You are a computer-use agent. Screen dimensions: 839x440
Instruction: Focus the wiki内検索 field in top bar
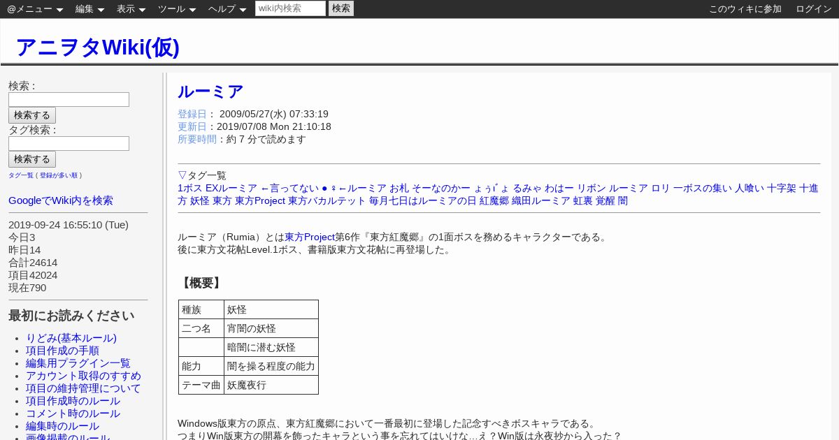click(290, 8)
